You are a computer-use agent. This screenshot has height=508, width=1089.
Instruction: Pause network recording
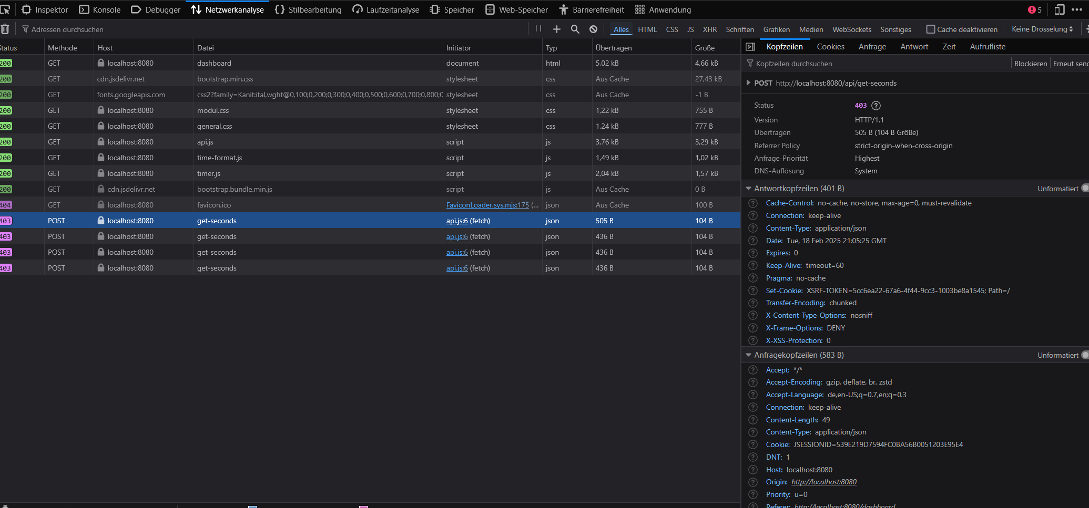[538, 29]
